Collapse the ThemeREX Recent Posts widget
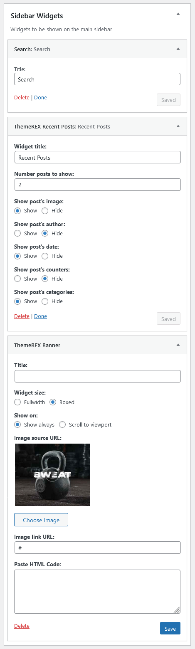Screen dimensions: 195x649 pos(178,126)
